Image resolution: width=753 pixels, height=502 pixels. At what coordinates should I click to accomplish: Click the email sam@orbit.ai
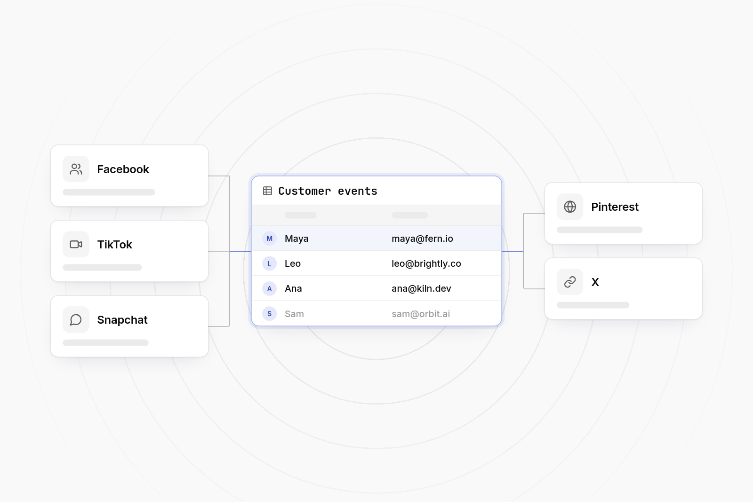[421, 314]
